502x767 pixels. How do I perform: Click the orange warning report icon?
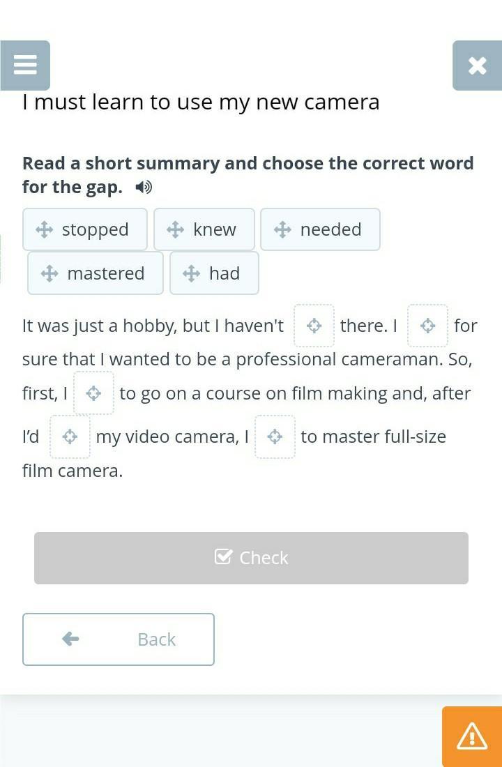472,736
